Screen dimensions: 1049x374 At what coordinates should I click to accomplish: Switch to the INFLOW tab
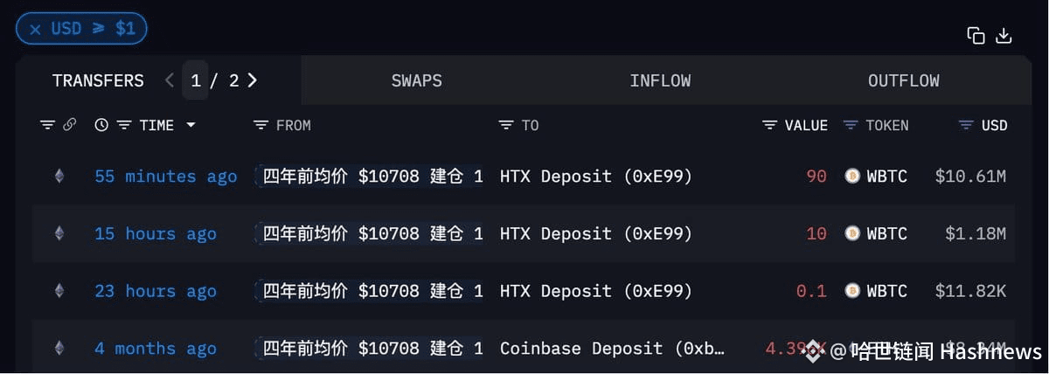660,80
